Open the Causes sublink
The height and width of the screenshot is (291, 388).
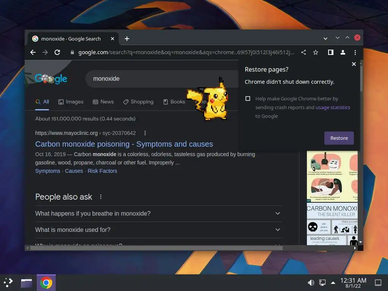pos(74,171)
